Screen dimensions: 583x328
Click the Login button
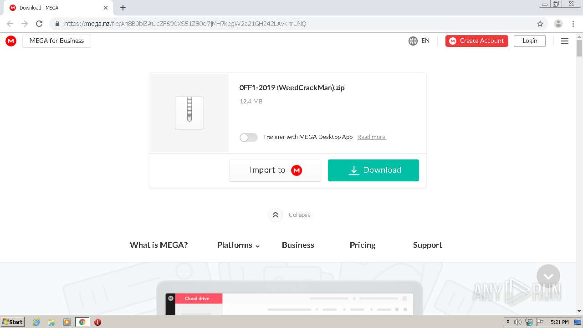(530, 41)
